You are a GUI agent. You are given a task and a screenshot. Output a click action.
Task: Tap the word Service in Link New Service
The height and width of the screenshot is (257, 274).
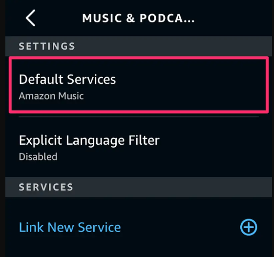point(99,227)
